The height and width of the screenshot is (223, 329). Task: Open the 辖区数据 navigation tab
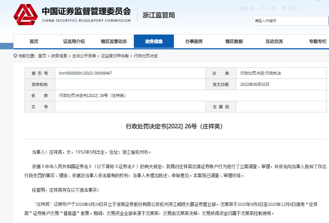pos(234,41)
